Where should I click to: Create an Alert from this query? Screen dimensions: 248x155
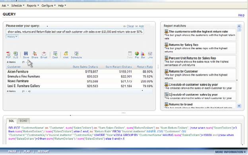pyautogui.click(x=66, y=55)
